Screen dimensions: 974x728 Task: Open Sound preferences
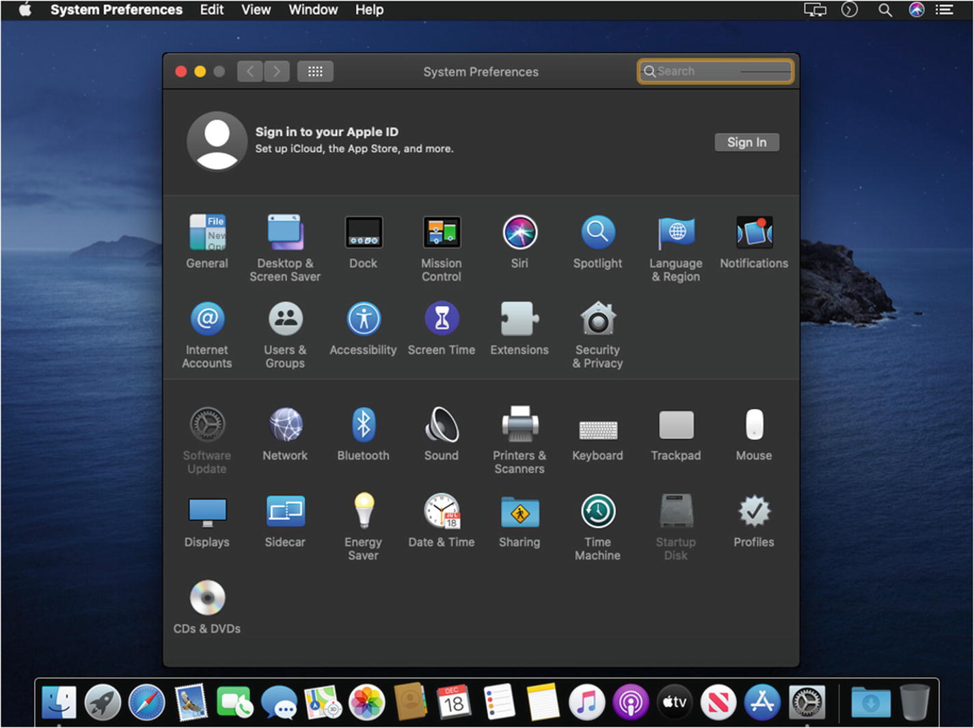point(442,425)
